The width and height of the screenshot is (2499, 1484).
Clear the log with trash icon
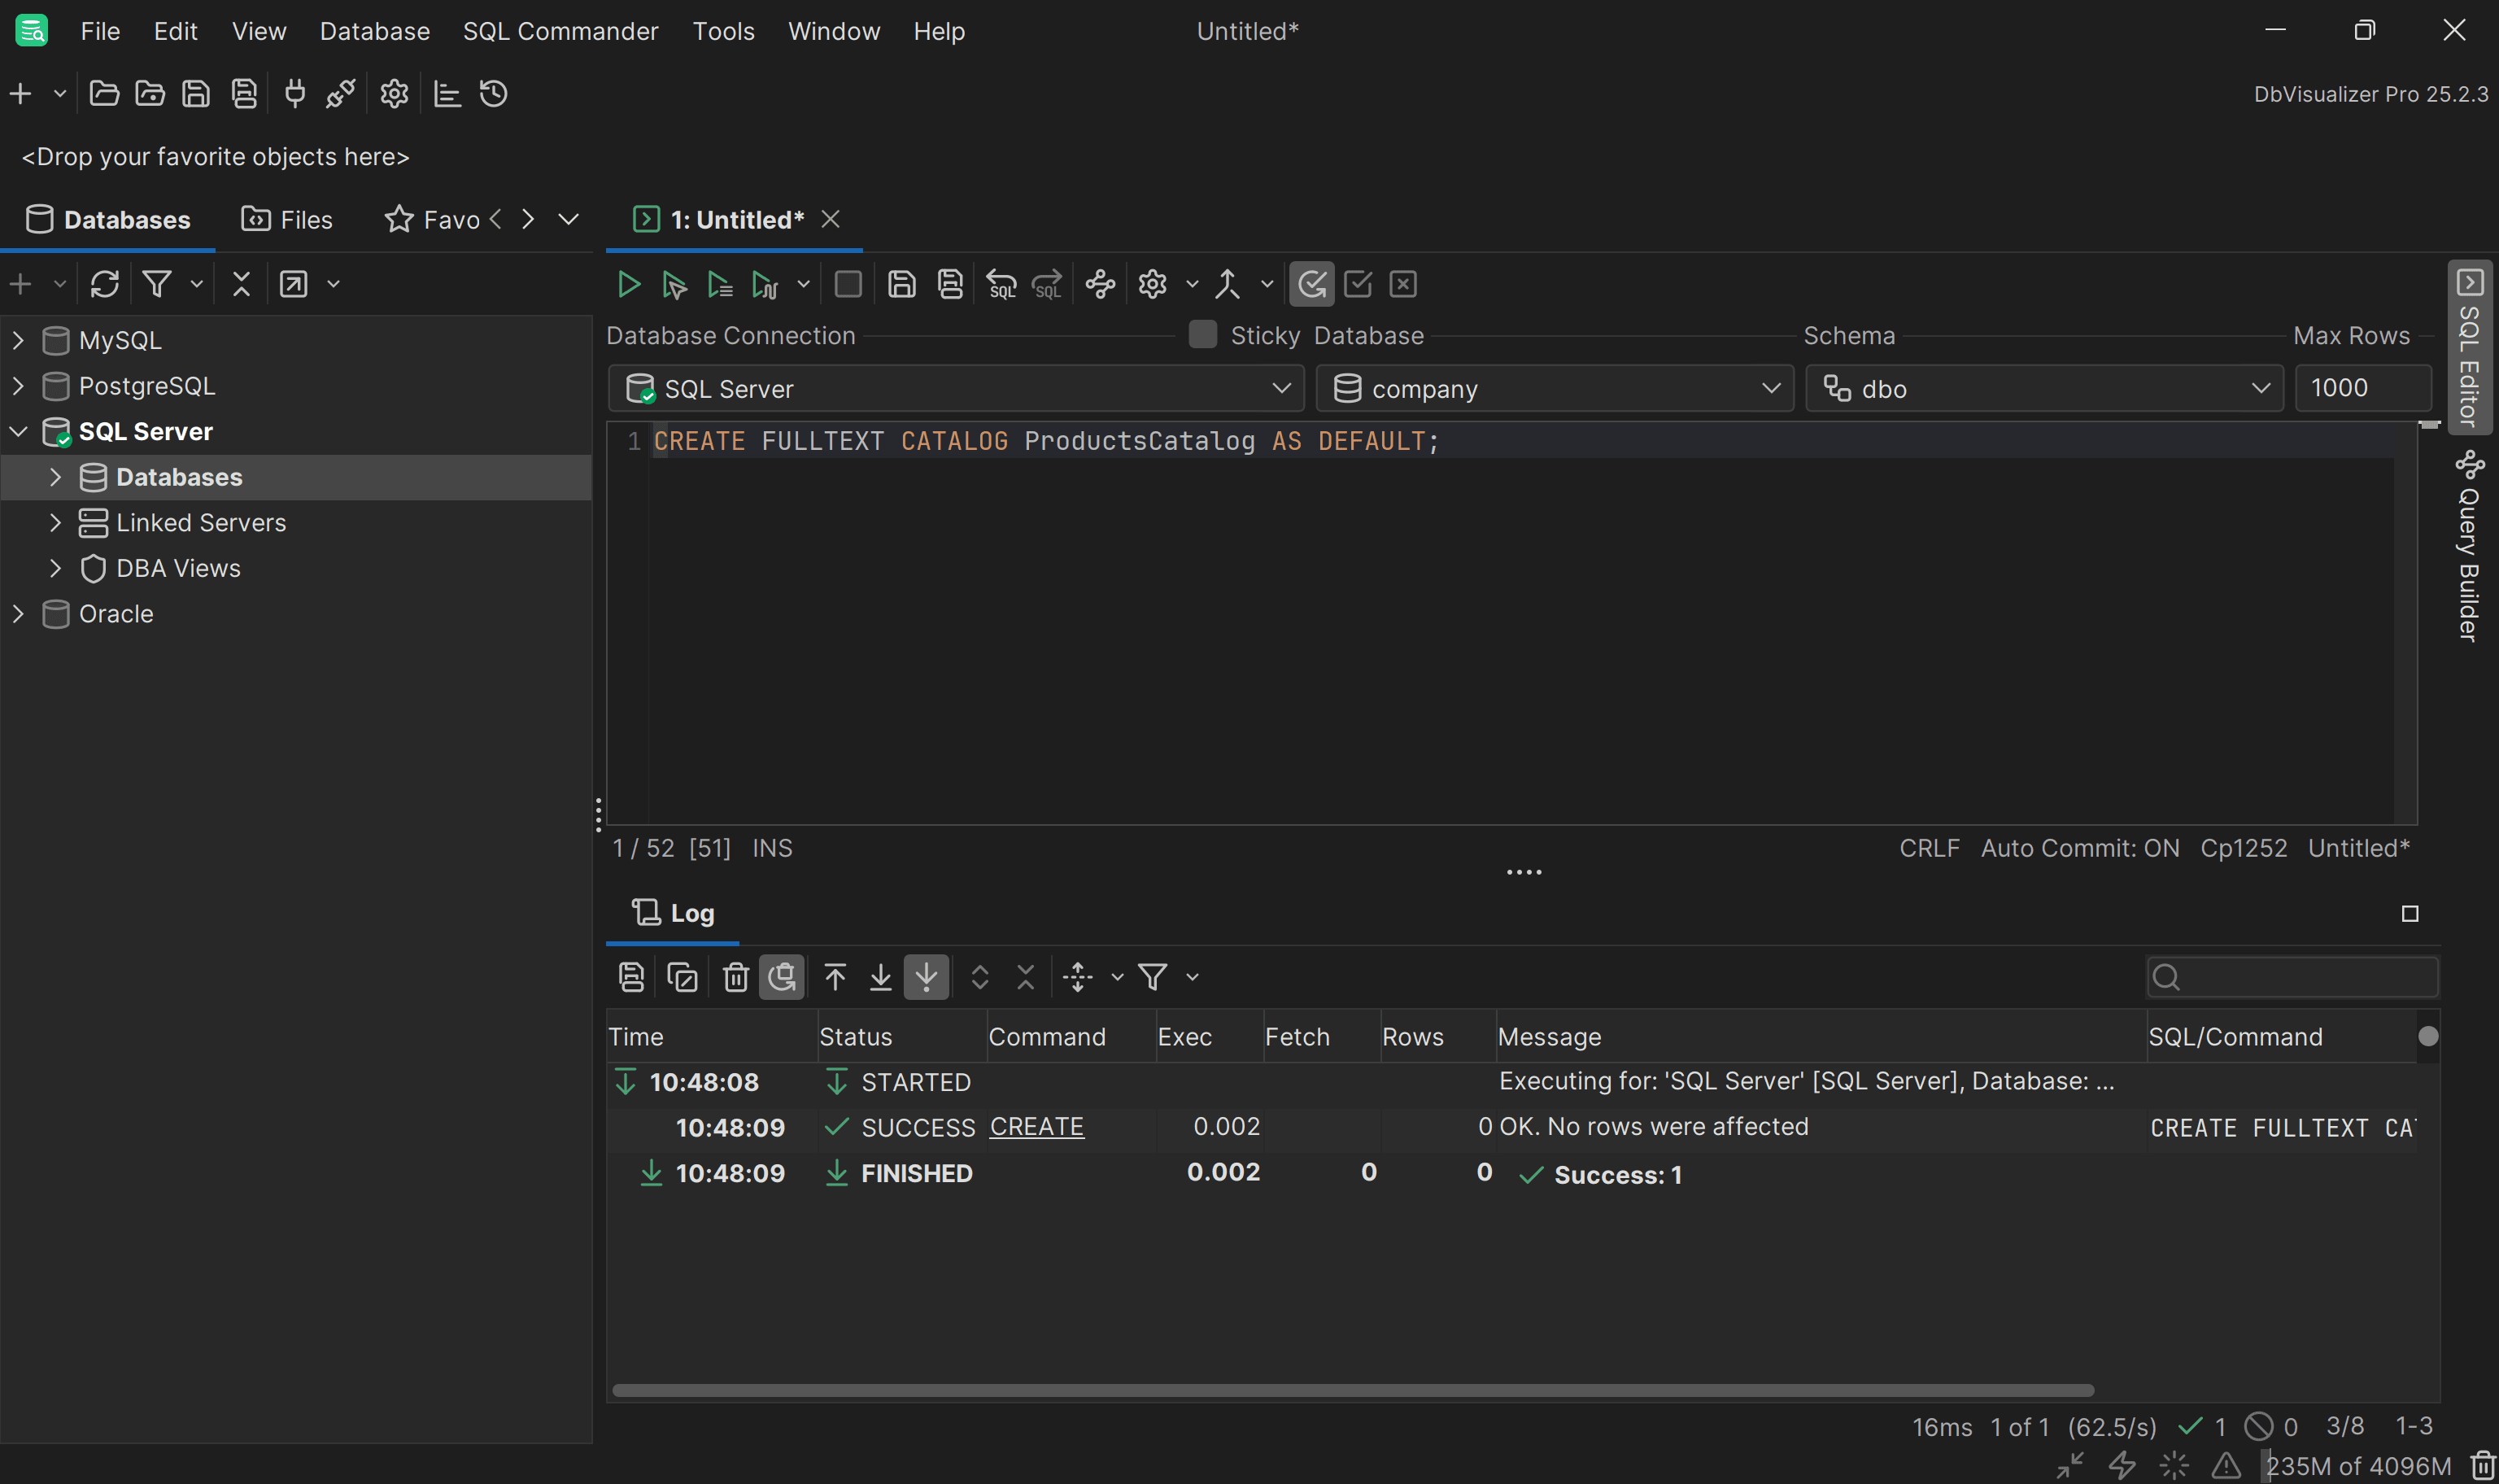(x=735, y=977)
